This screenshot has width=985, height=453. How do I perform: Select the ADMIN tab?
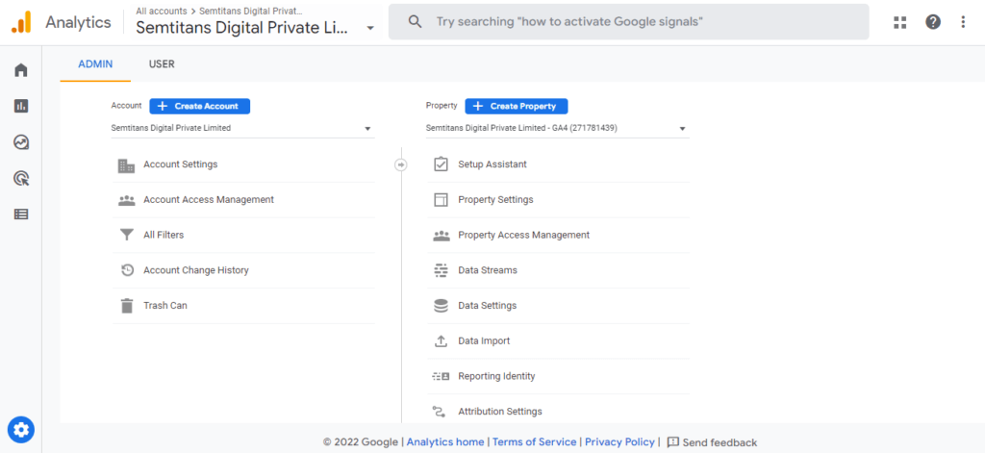95,64
